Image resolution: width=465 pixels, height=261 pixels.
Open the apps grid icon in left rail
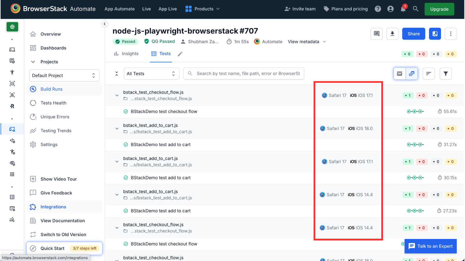(12, 174)
